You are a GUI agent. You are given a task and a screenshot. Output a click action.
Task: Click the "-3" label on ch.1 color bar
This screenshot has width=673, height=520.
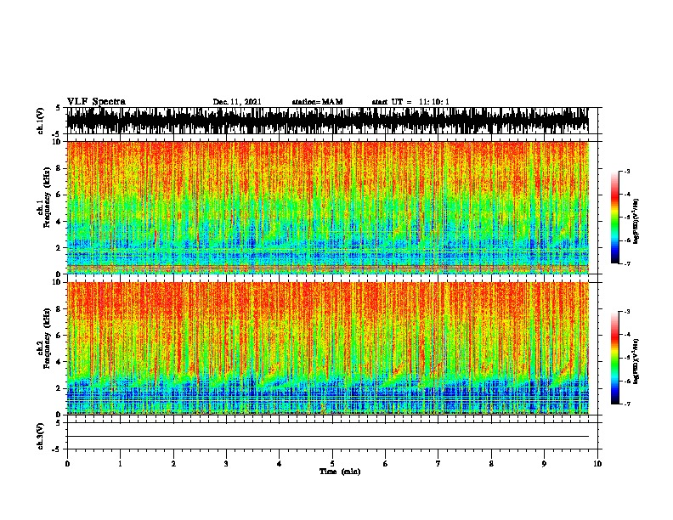pyautogui.click(x=627, y=172)
